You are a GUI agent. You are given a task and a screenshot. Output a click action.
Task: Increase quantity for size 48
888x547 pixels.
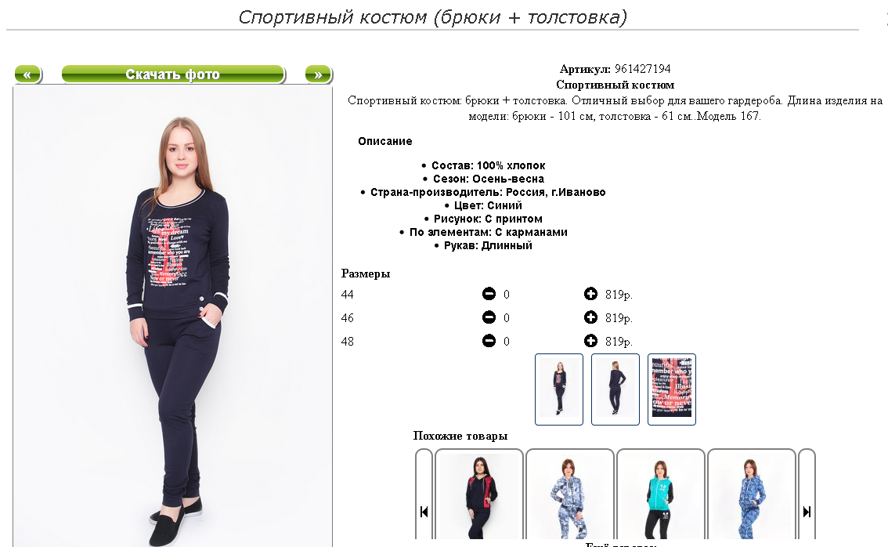pos(590,341)
